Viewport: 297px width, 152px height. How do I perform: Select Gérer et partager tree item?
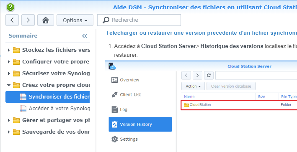pos(47,120)
